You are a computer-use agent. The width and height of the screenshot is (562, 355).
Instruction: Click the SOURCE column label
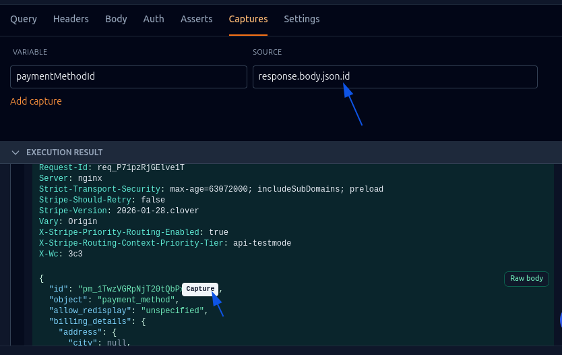tap(267, 52)
